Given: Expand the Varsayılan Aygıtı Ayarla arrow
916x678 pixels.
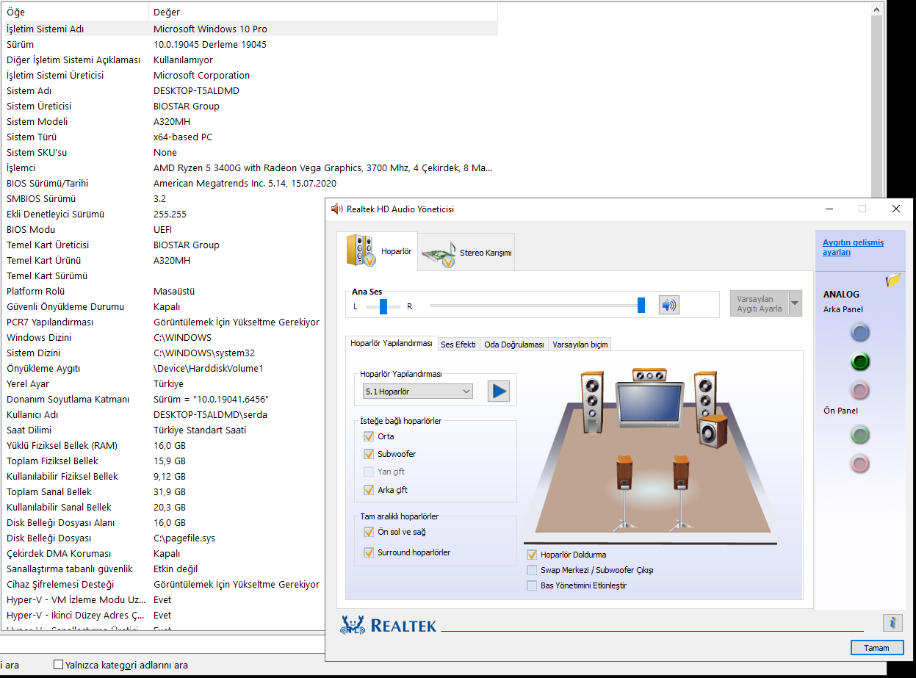Looking at the screenshot, I should pos(795,303).
